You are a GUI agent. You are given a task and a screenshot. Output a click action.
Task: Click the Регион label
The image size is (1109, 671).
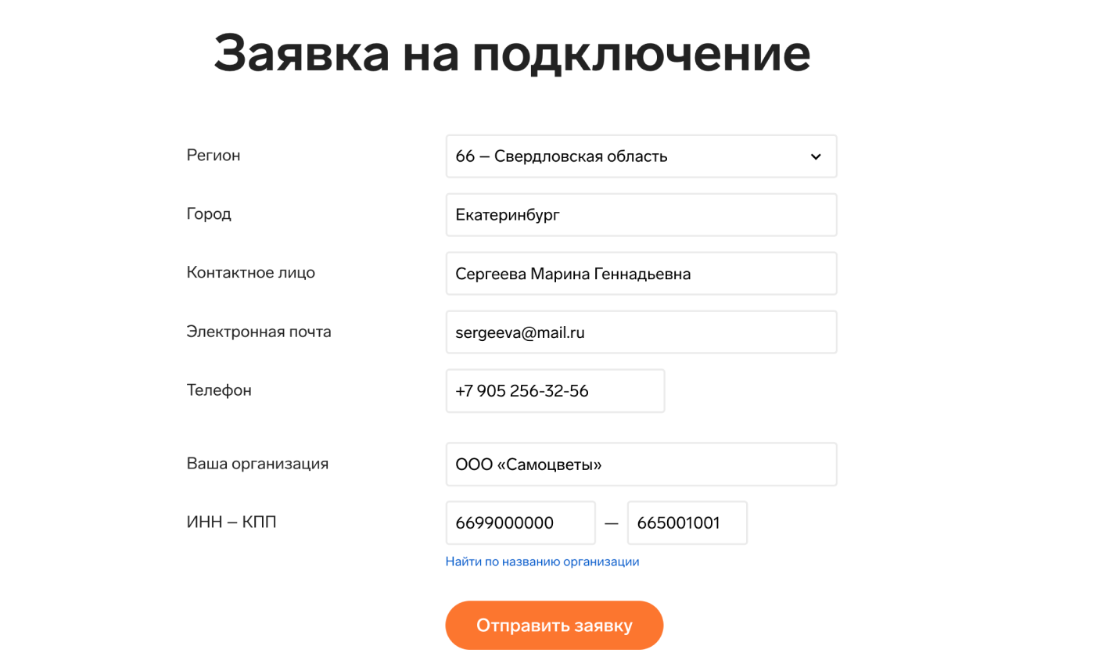214,156
